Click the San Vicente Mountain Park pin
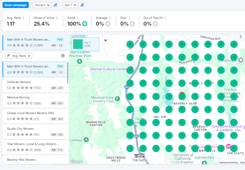Image resolution: width=245 pixels, height=170 pixels. 80,61
